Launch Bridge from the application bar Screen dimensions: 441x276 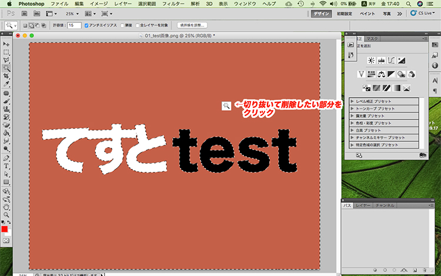[25, 14]
